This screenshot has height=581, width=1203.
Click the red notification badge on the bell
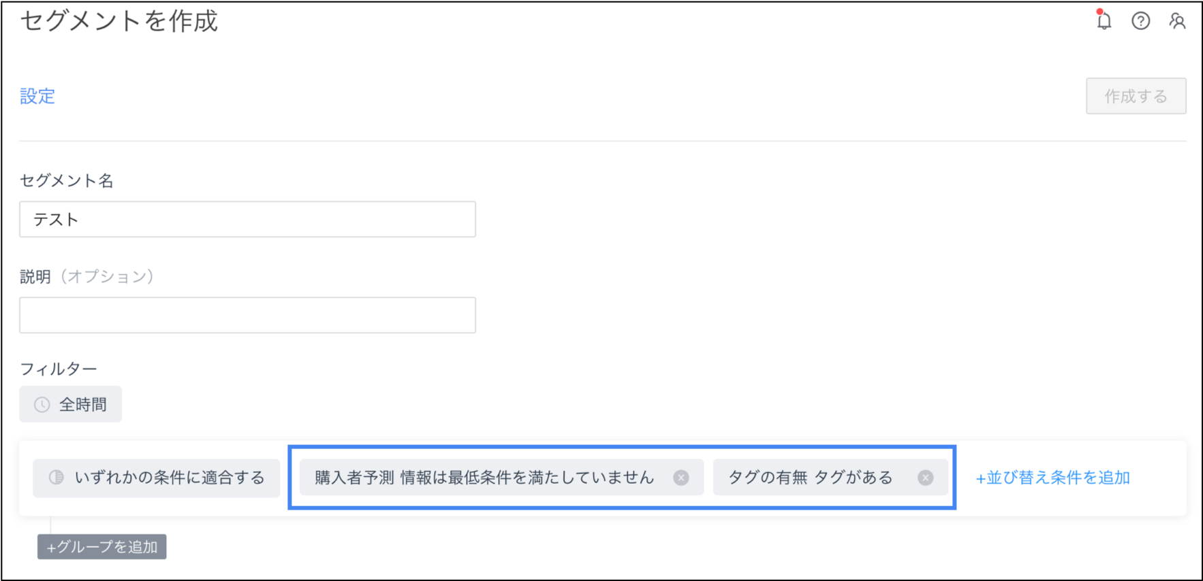(1099, 12)
